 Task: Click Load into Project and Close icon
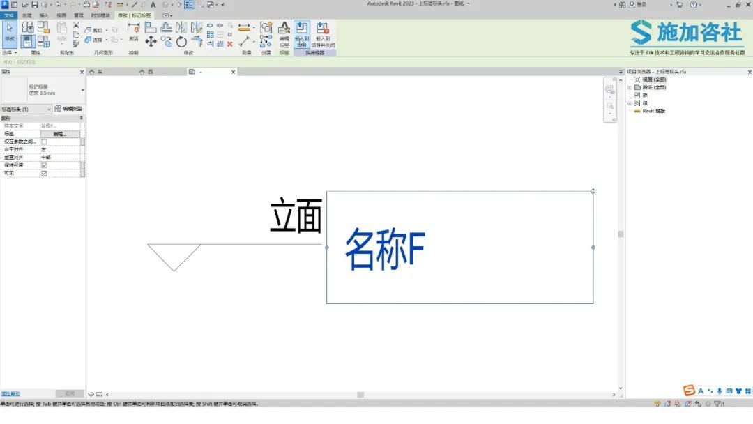coord(323,33)
